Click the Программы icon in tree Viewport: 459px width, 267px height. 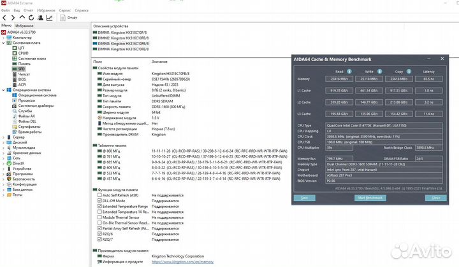pos(9,174)
